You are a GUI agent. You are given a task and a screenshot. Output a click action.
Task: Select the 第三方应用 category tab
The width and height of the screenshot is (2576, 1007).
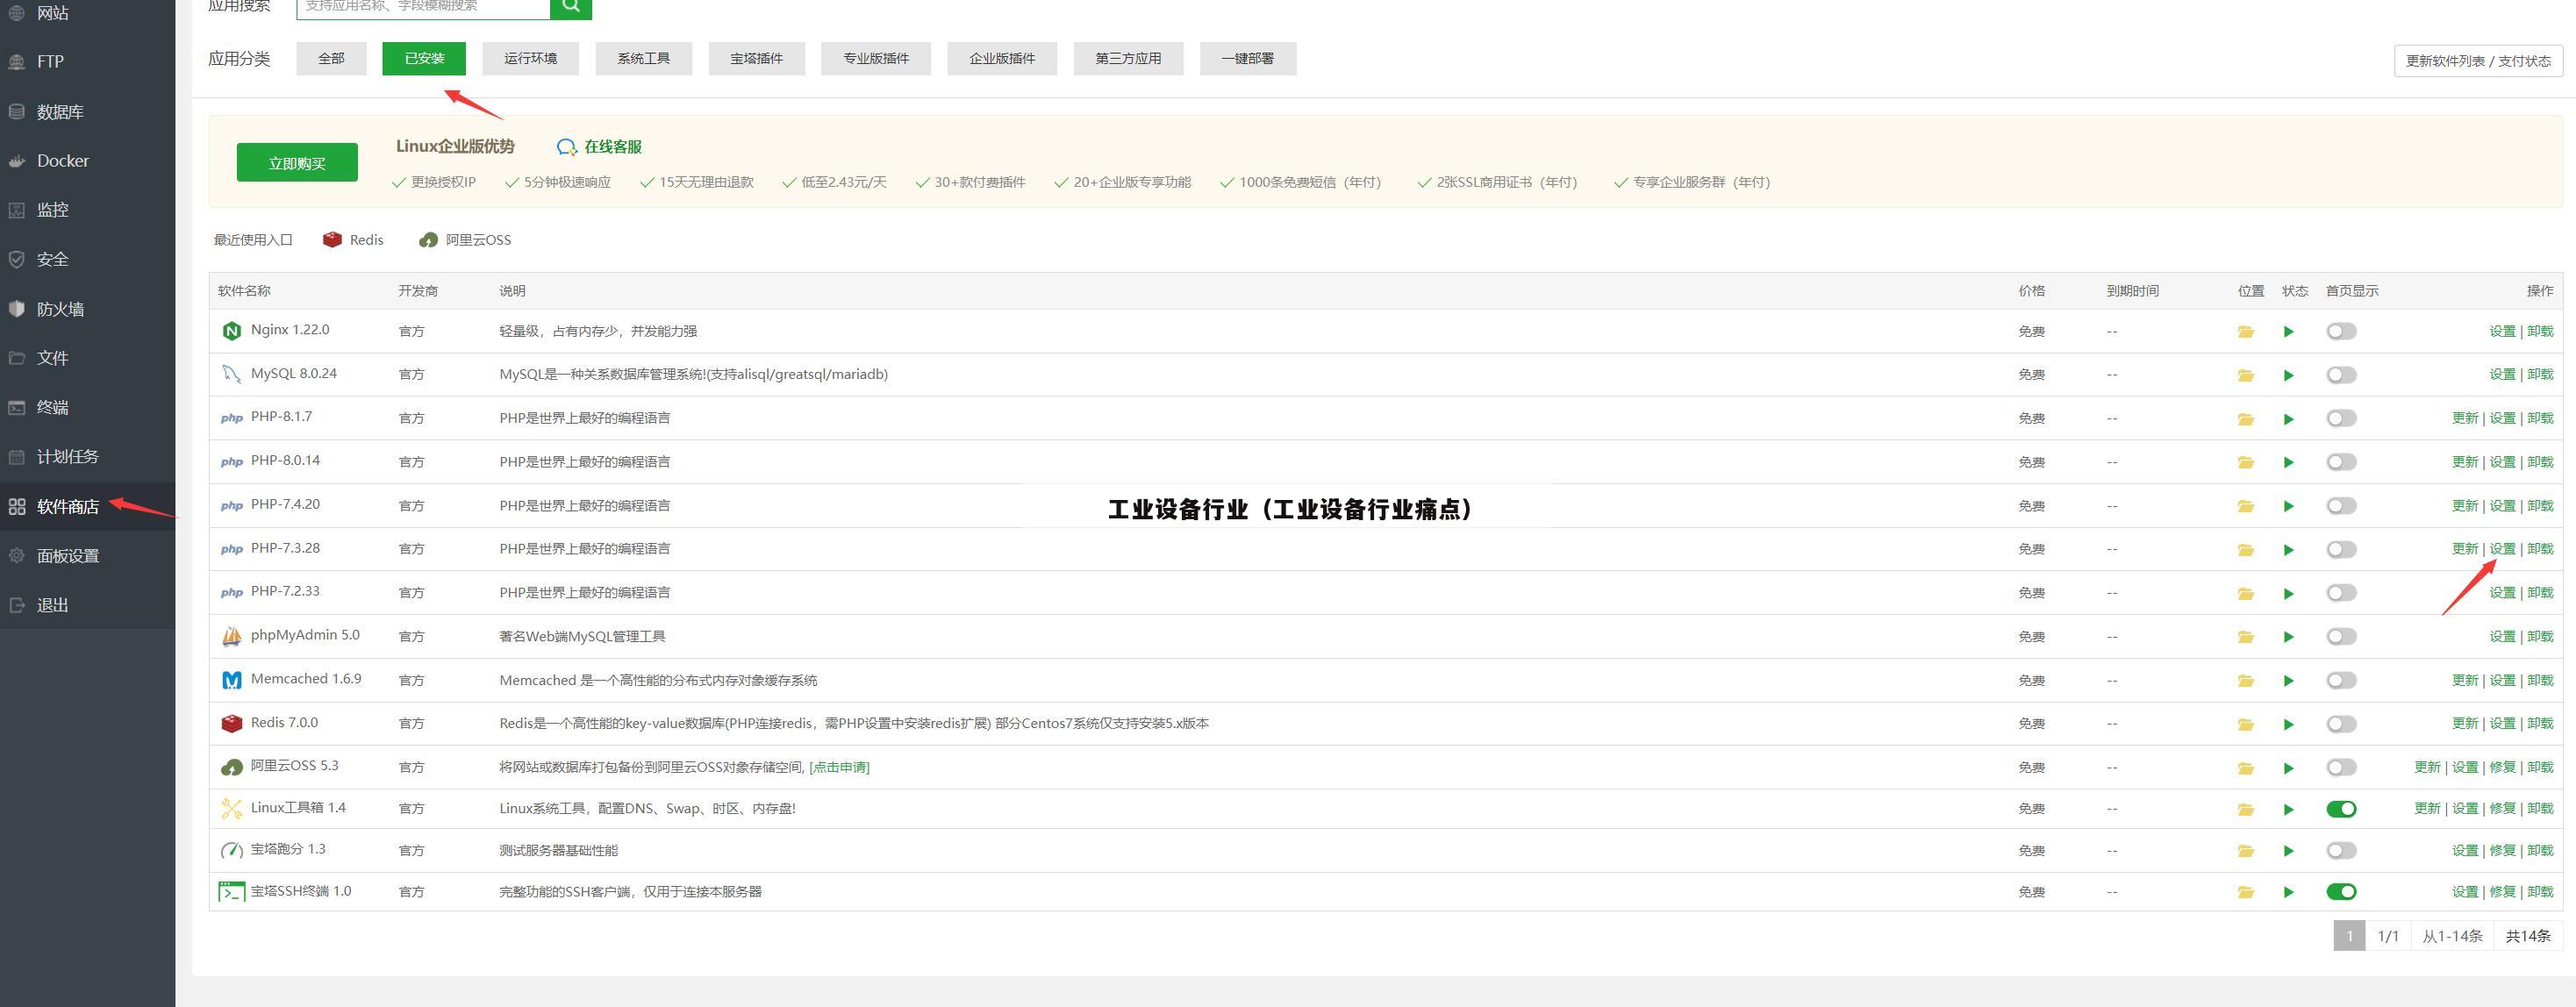[x=1128, y=59]
